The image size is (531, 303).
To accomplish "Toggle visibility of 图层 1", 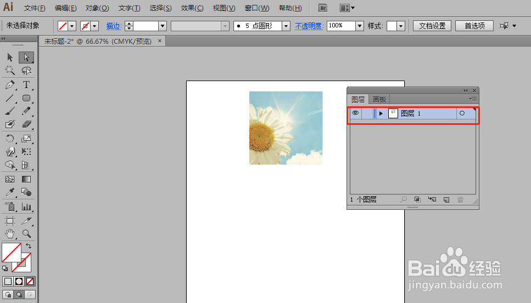I will pyautogui.click(x=355, y=113).
